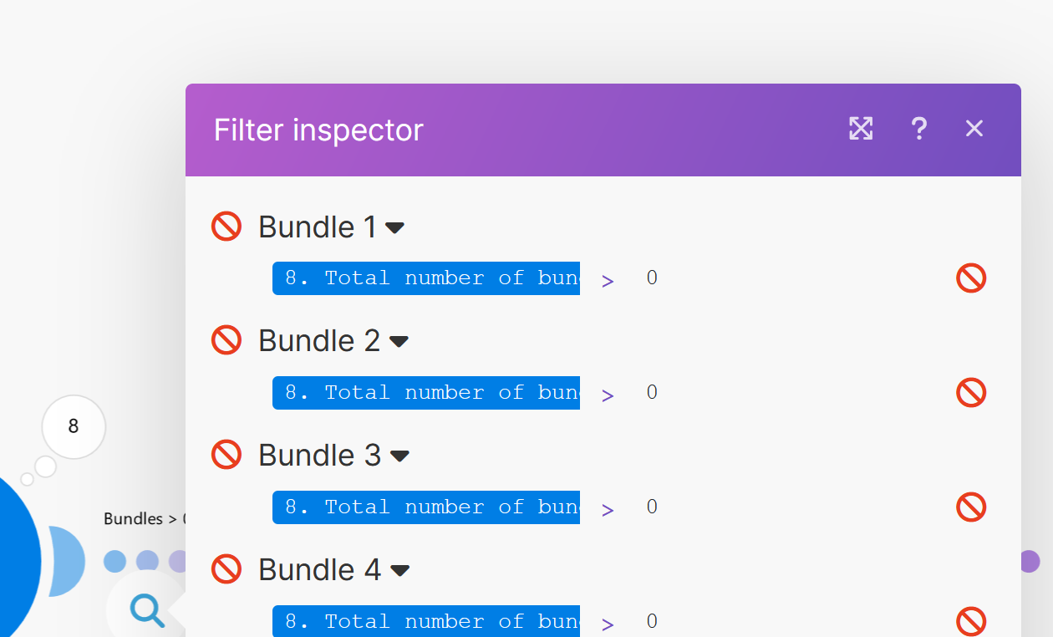Collapse the Bundle 1 dropdown arrow
This screenshot has height=637, width=1053.
point(394,227)
